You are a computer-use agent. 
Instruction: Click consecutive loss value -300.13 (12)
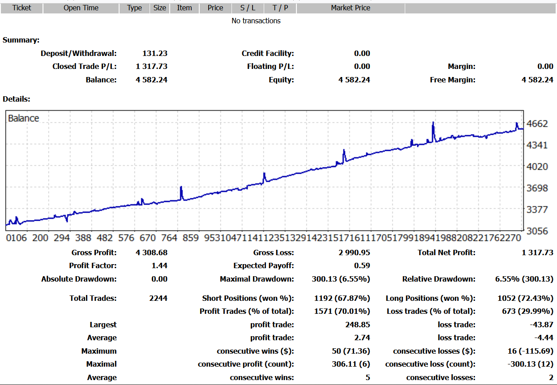(x=531, y=364)
